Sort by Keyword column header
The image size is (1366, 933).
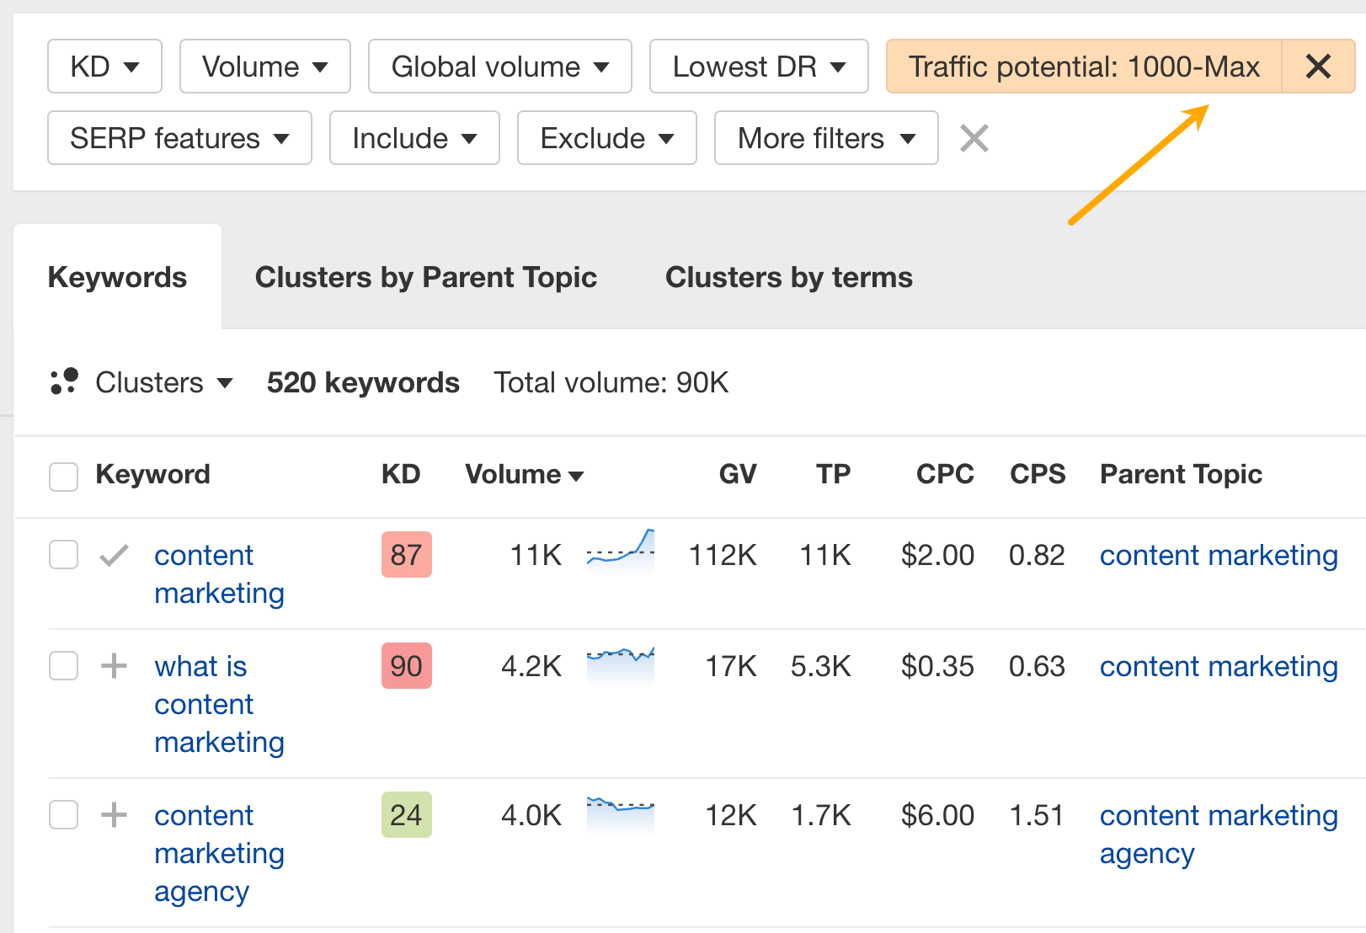click(x=152, y=474)
